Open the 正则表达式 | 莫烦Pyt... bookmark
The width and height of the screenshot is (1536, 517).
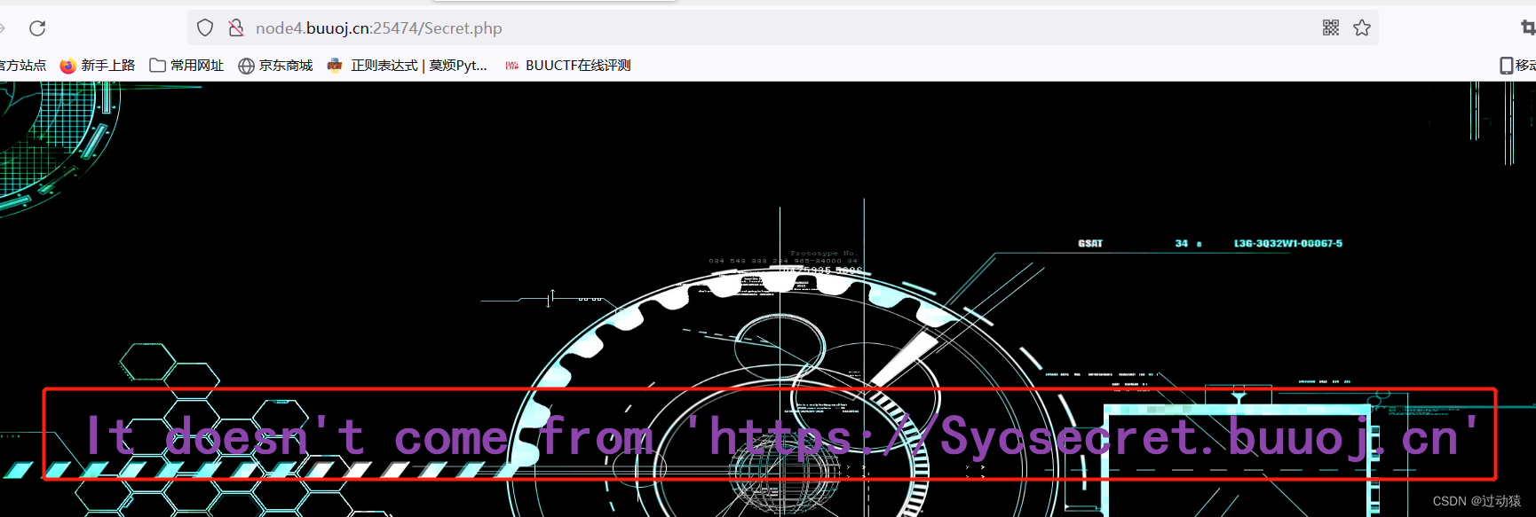408,66
